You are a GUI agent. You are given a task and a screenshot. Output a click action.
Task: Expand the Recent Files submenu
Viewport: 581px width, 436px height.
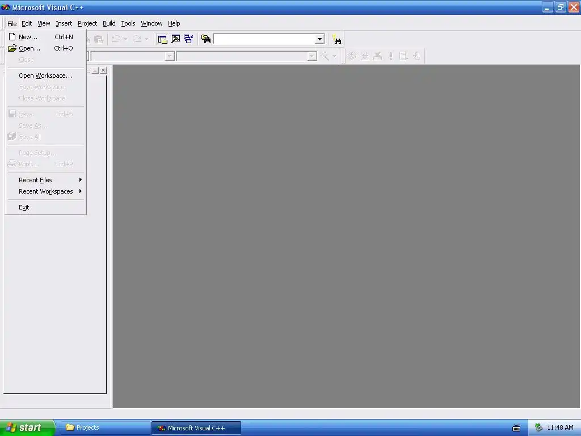click(45, 180)
